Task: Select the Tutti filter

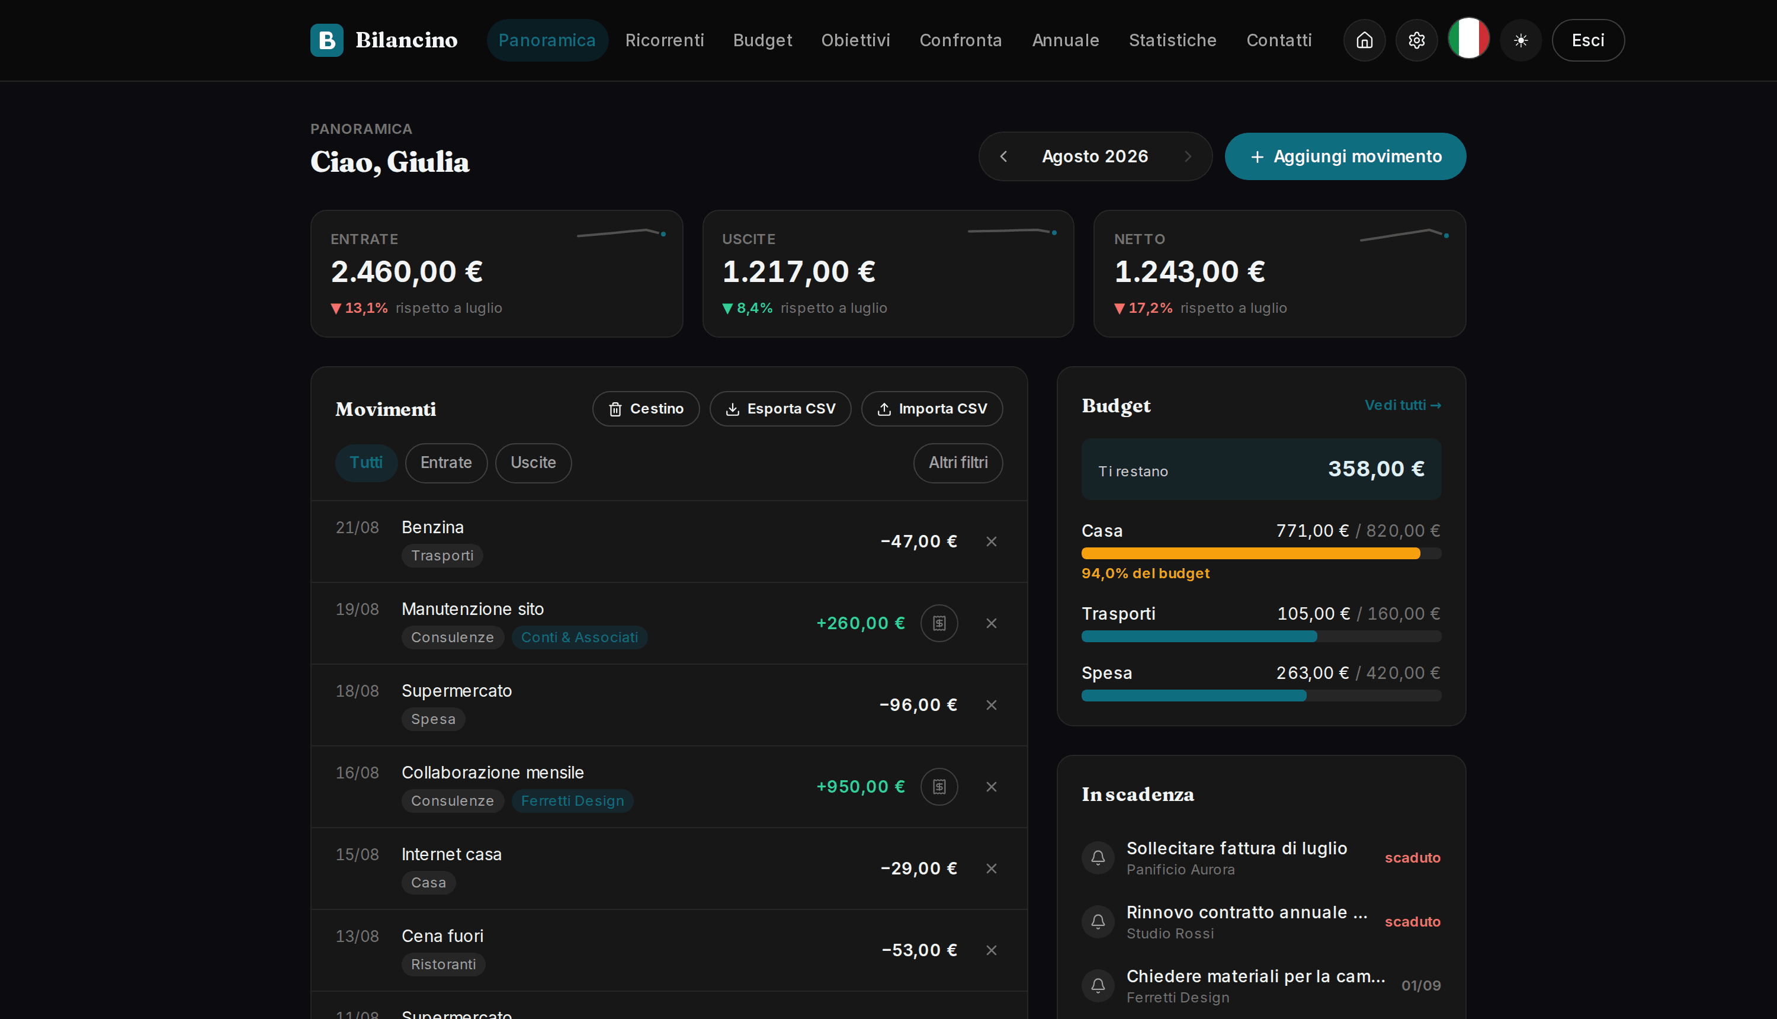Action: [366, 463]
